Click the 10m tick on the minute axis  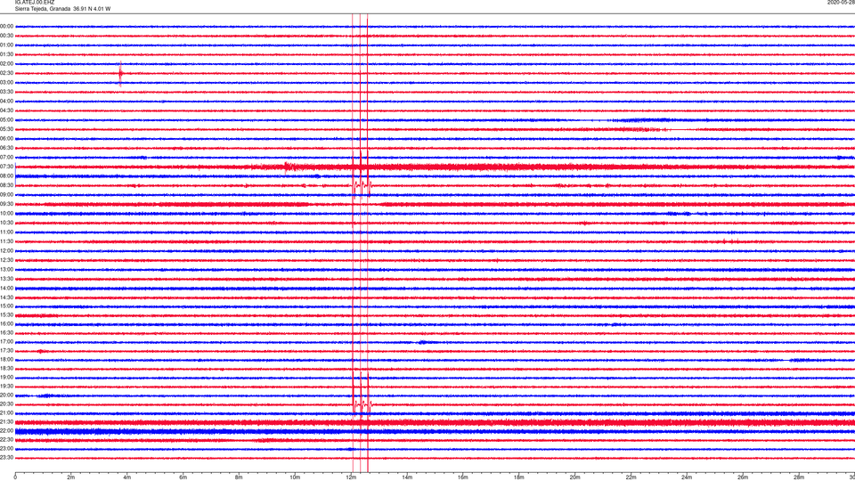(295, 477)
